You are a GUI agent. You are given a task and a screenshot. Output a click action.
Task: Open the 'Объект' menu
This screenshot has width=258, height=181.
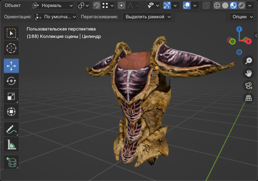click(x=13, y=5)
